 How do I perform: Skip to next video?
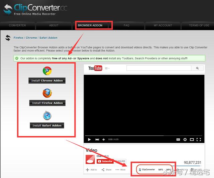(97, 139)
